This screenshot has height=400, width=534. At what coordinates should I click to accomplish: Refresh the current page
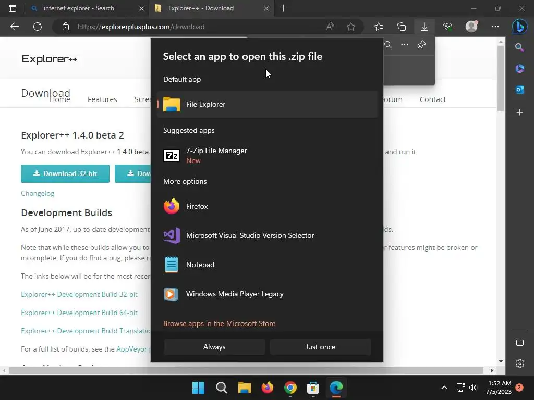(x=38, y=27)
